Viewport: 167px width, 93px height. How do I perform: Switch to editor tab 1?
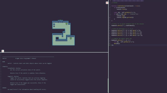pyautogui.click(x=110, y=1)
